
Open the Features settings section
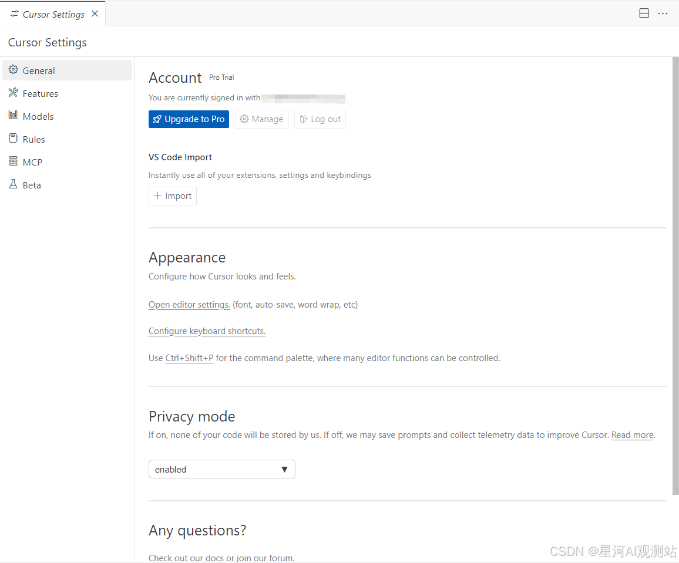pos(67,93)
